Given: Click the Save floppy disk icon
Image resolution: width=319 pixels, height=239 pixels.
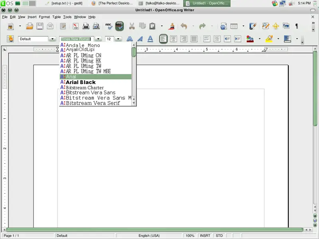Looking at the screenshot, I should (x=40, y=26).
